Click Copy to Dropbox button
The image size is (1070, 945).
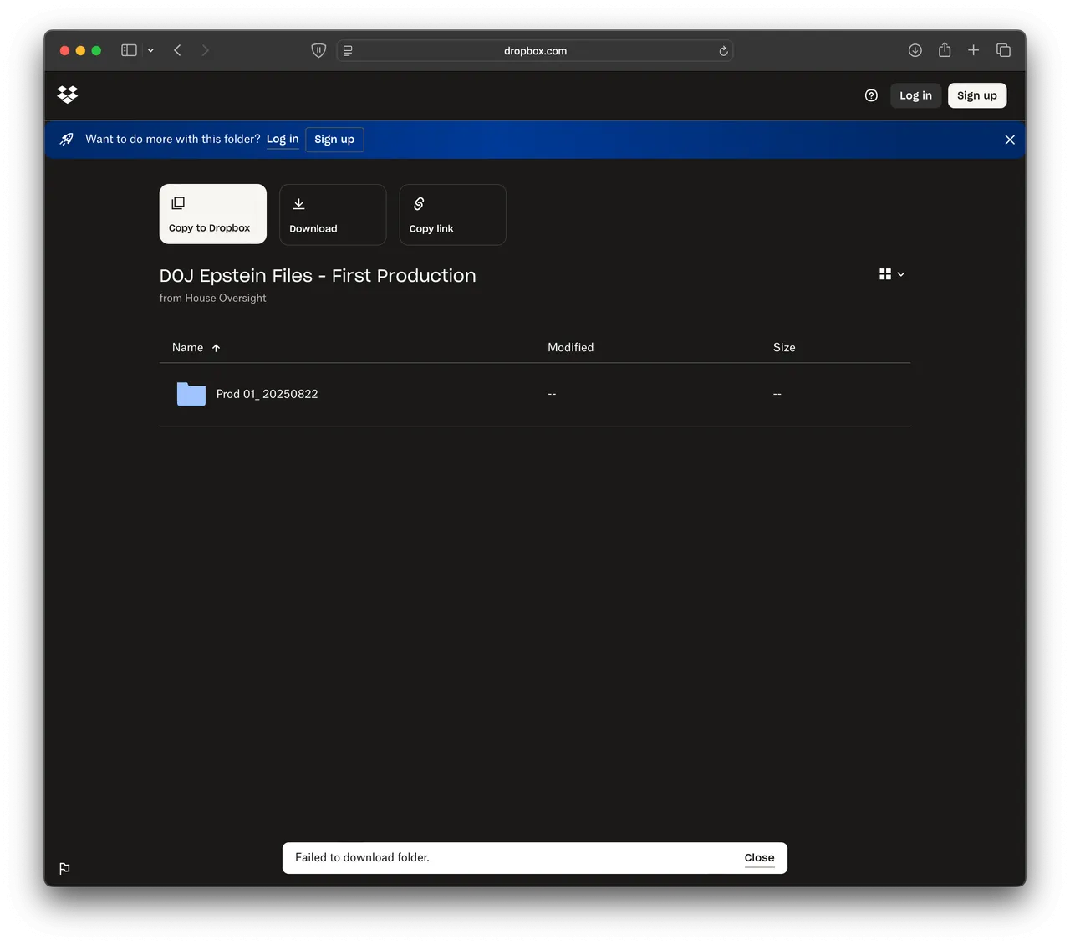click(213, 214)
